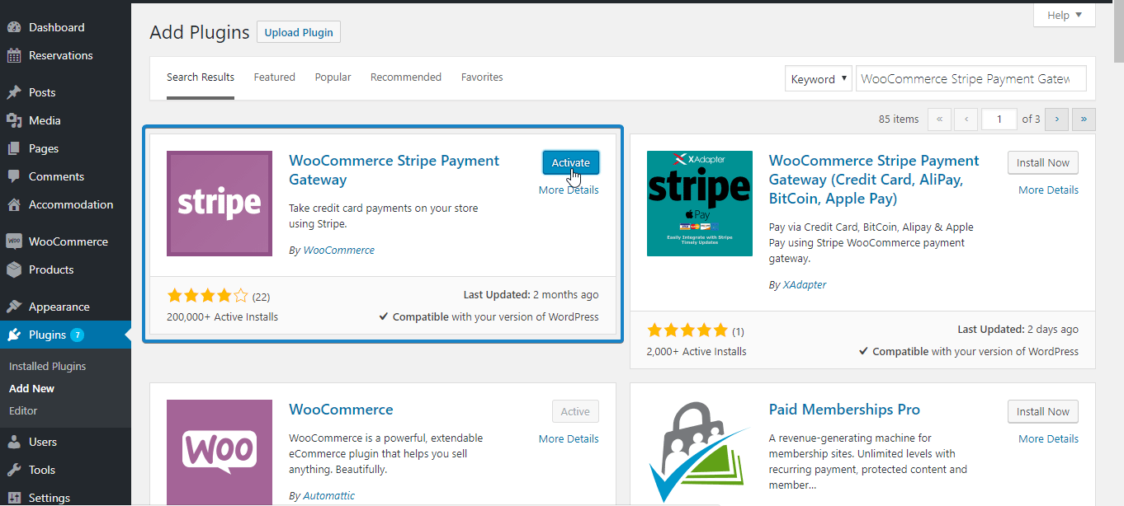Switch to the Popular tab
Screen dimensions: 1124x506
tap(333, 77)
